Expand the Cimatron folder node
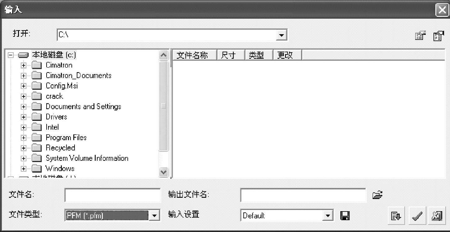The width and height of the screenshot is (450, 232). (x=23, y=65)
